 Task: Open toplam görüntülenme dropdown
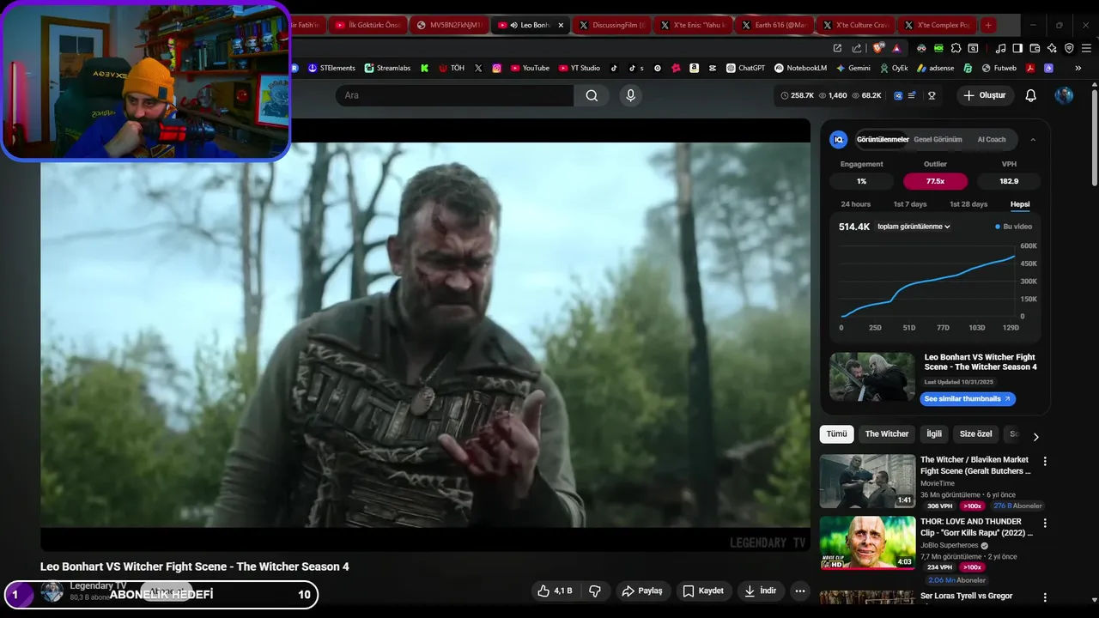point(914,227)
